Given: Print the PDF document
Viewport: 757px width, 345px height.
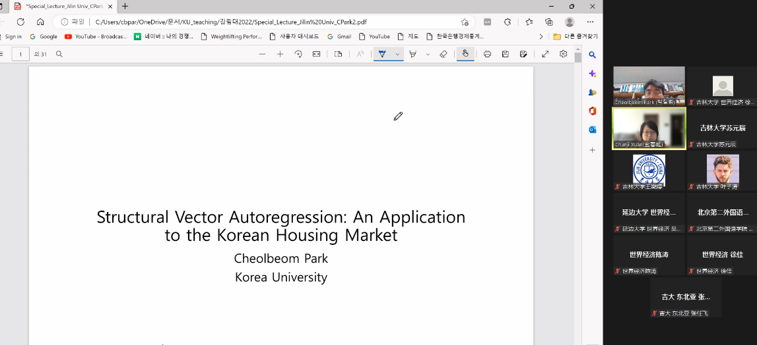Looking at the screenshot, I should [487, 54].
